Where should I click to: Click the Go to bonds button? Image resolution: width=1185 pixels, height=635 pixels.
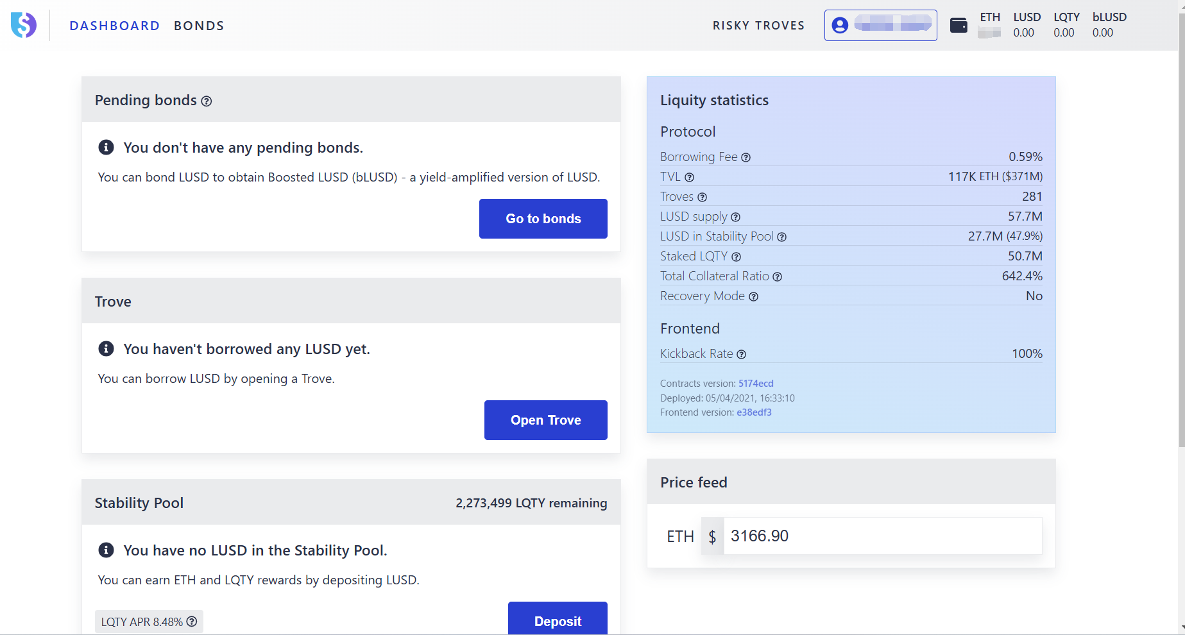click(x=543, y=219)
